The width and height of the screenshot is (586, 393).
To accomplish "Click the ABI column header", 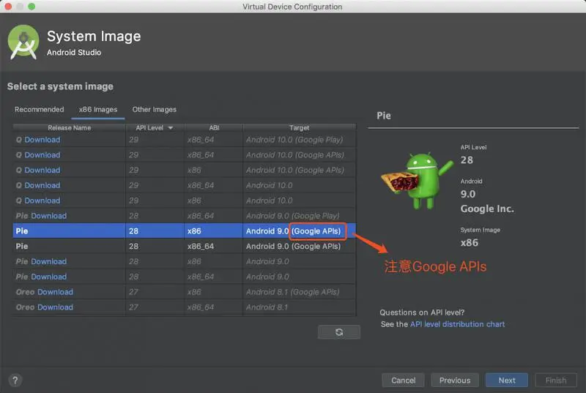I will [x=214, y=127].
